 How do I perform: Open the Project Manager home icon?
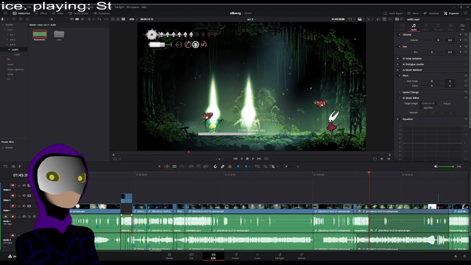[x=455, y=256]
